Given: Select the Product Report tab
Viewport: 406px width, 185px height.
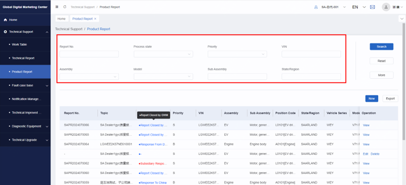Looking at the screenshot, I should pyautogui.click(x=83, y=19).
